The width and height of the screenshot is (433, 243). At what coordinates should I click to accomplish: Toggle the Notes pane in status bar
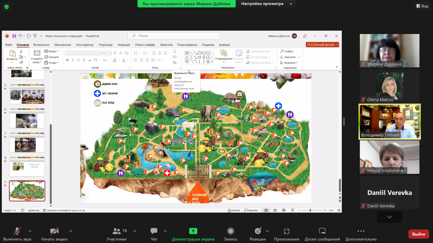(234, 210)
